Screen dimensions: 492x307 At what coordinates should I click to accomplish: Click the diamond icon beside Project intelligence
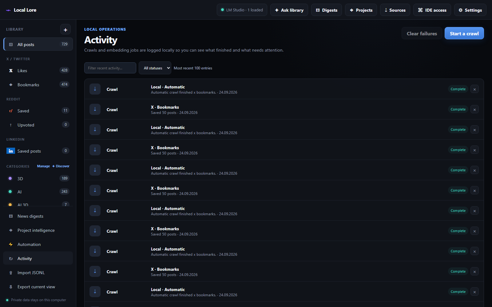pos(11,230)
